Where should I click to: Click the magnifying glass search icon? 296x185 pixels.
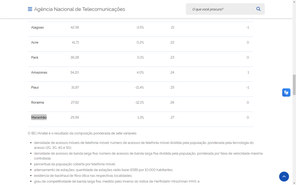pyautogui.click(x=258, y=9)
